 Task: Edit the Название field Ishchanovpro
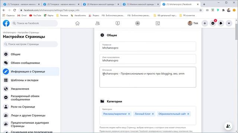tap(148, 46)
